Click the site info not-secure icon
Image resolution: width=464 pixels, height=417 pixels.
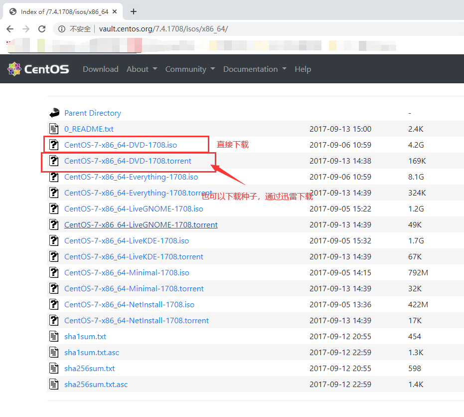62,29
